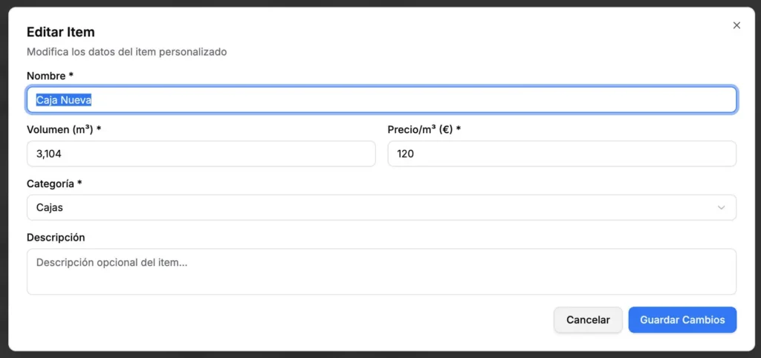Image resolution: width=761 pixels, height=358 pixels.
Task: Click the '120' price value
Action: point(405,154)
